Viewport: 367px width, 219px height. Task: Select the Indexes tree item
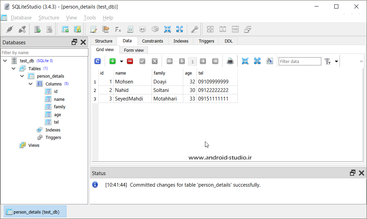pyautogui.click(x=53, y=130)
